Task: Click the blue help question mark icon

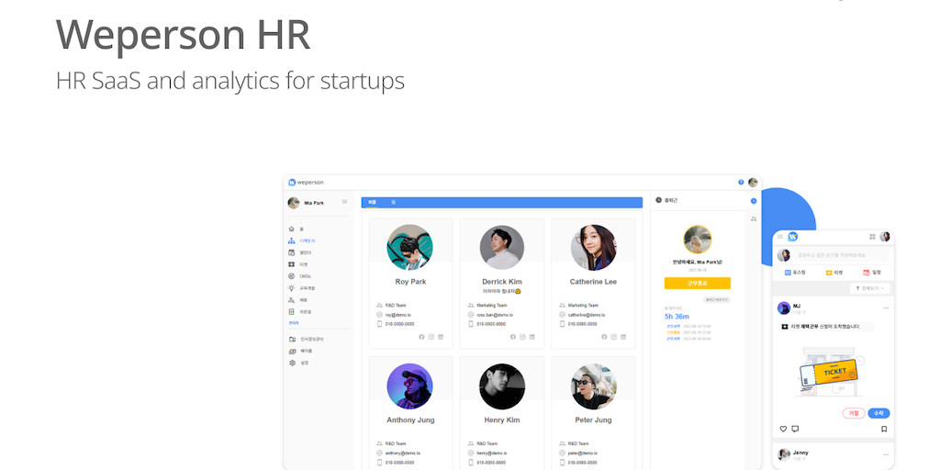Action: [x=741, y=182]
